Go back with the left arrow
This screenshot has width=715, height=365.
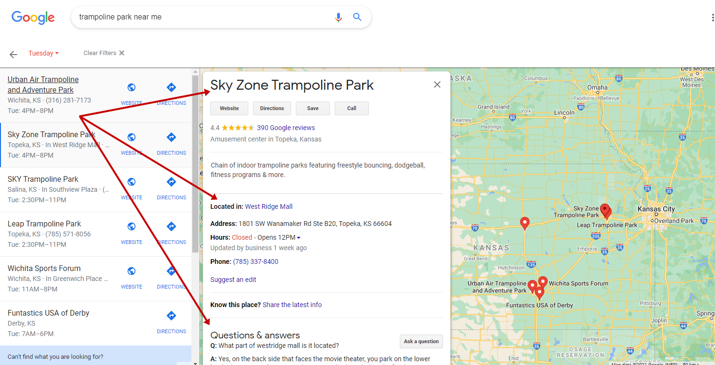coord(13,54)
